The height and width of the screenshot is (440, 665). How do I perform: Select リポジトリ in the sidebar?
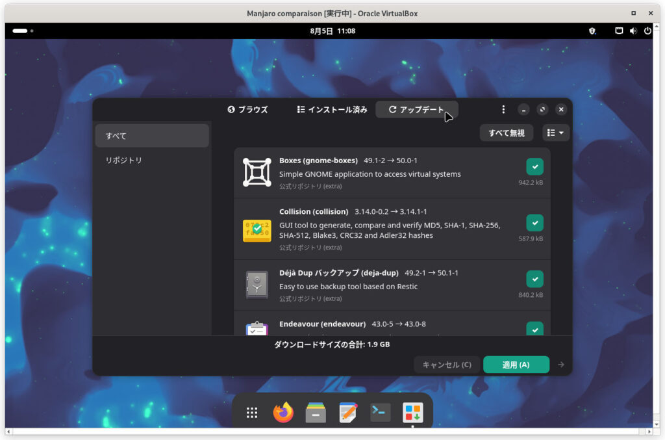click(152, 160)
